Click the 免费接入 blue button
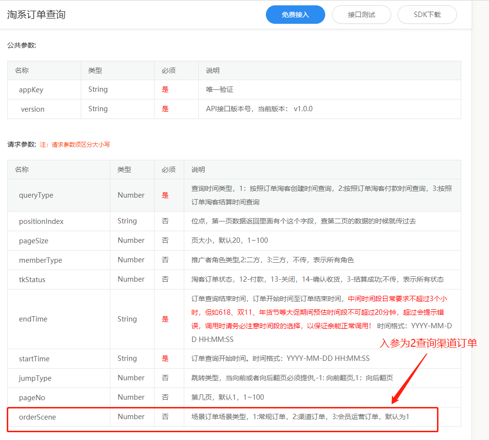This screenshot has height=440, width=489. [x=295, y=15]
